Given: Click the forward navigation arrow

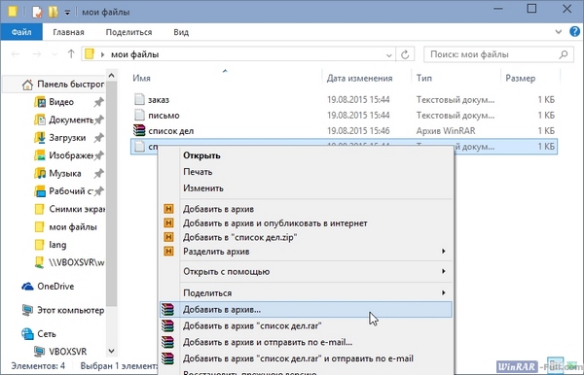Looking at the screenshot, I should 37,54.
